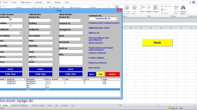Open the Home ribbon tab
This screenshot has width=197, height=110.
click(5, 2)
